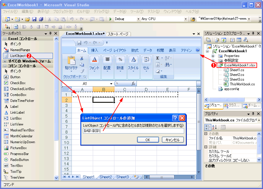Select ListObject in the toolbox

(x=28, y=56)
